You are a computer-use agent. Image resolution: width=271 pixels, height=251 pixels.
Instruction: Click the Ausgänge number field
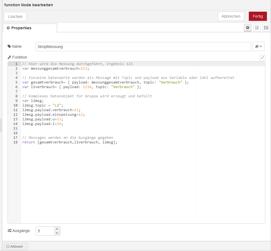click(x=45, y=231)
